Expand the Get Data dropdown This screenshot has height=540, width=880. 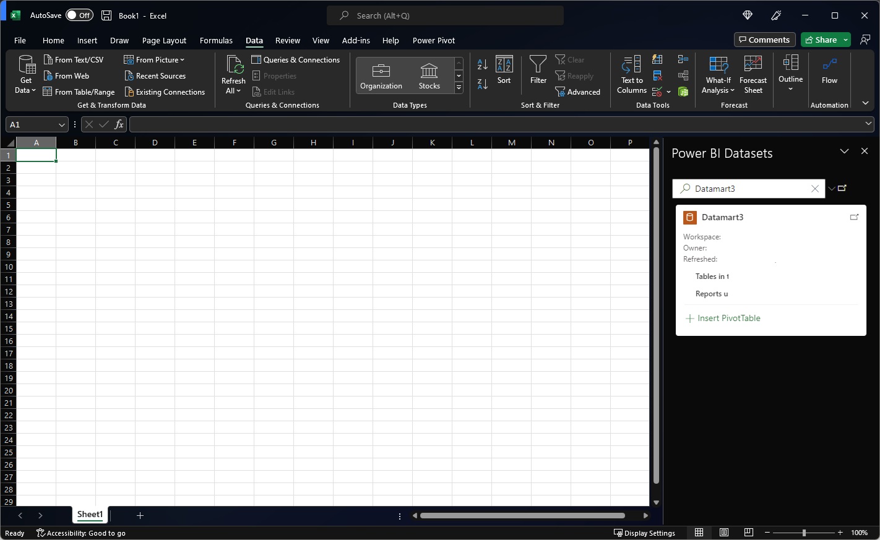pyautogui.click(x=25, y=74)
